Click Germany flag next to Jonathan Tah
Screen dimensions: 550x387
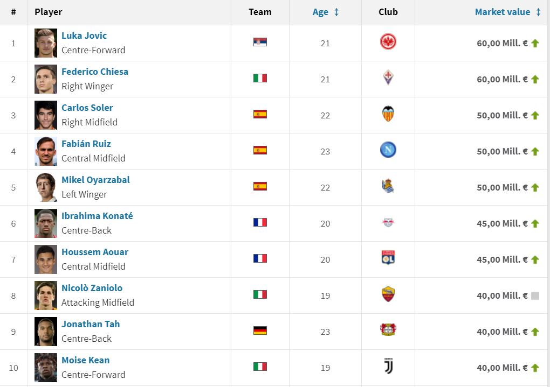tap(260, 331)
